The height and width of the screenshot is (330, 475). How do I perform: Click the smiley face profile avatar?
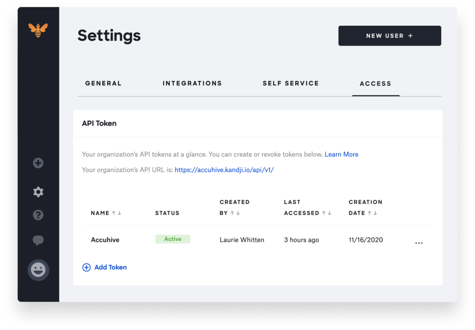(x=38, y=270)
